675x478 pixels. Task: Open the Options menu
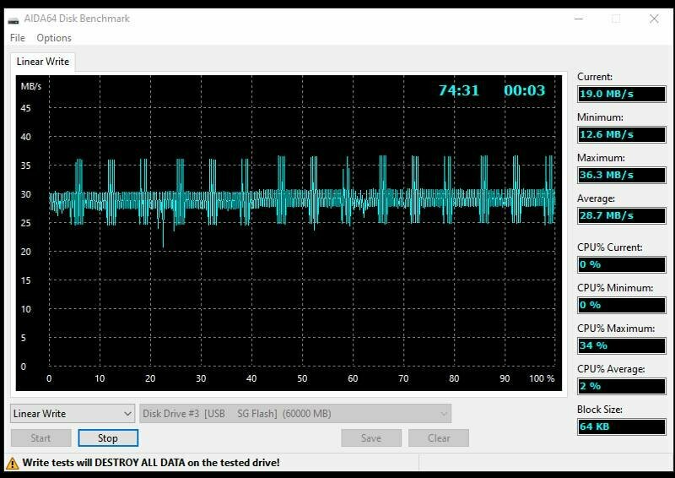54,38
